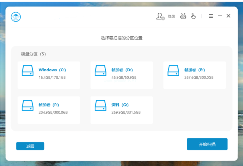The height and width of the screenshot is (166, 243).
Task: Select the Windows (C:) partition card
Action: click(49, 74)
